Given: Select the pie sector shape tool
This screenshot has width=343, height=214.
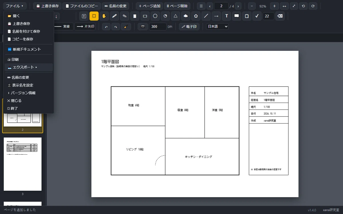Looking at the screenshot, I should [x=165, y=16].
